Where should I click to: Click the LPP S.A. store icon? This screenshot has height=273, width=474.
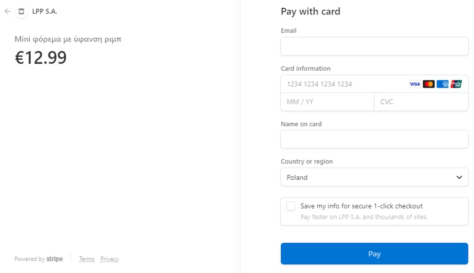click(x=21, y=11)
